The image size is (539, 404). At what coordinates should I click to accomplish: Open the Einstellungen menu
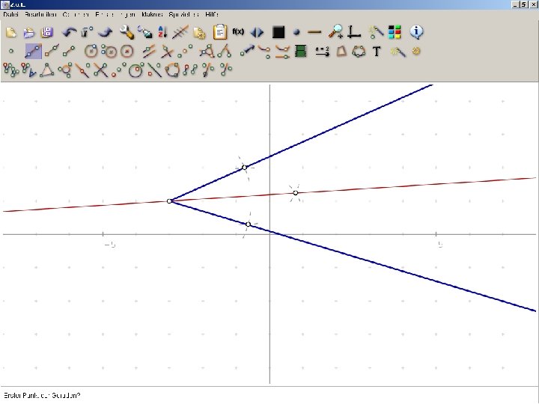click(115, 14)
